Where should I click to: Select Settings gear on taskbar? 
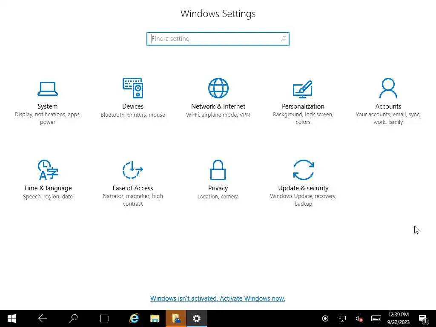[x=197, y=318]
